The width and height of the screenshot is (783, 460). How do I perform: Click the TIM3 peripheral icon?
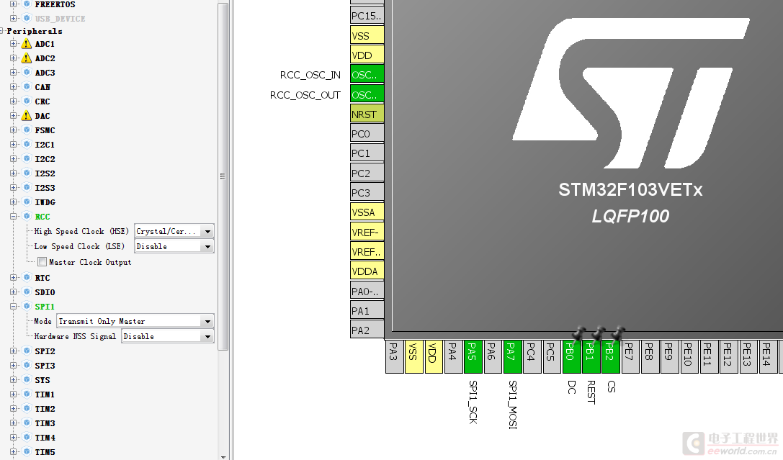27,423
